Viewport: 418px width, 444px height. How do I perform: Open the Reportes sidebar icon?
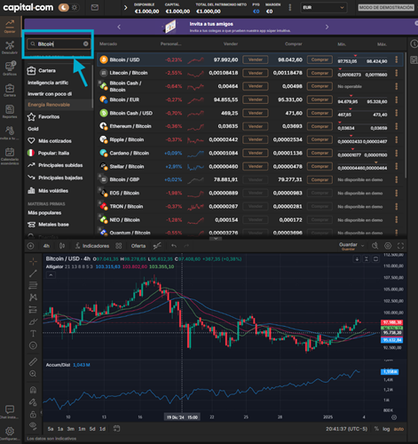pyautogui.click(x=10, y=112)
